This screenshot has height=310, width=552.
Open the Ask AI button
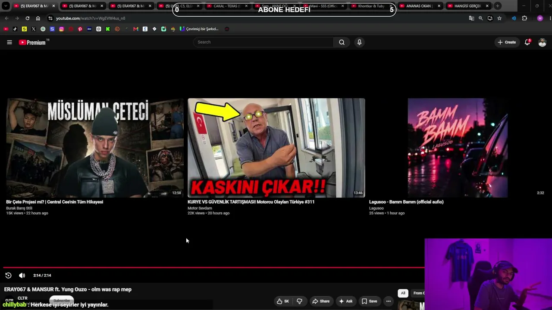click(x=346, y=301)
